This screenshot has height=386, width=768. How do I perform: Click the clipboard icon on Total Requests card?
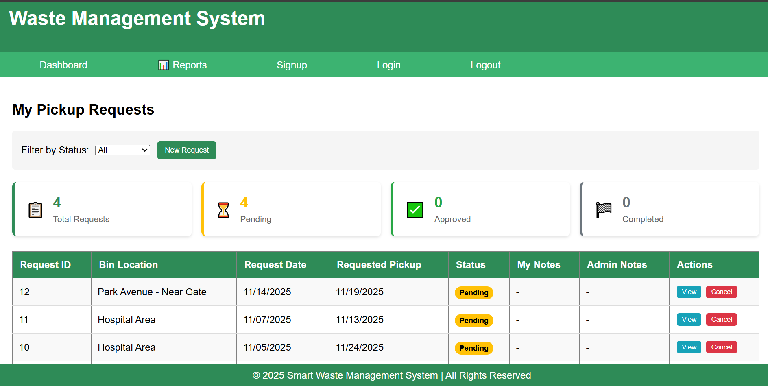(35, 209)
